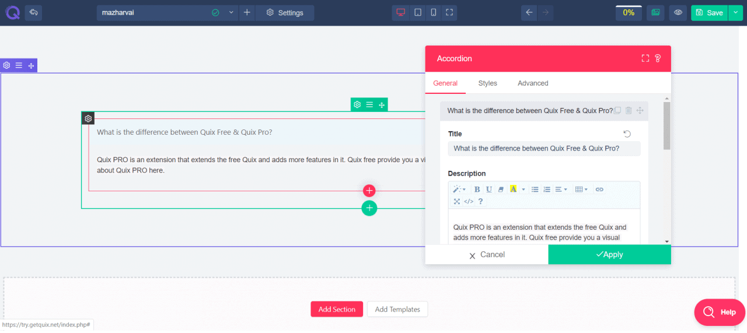Open page Settings
747x333 pixels.
pos(285,12)
